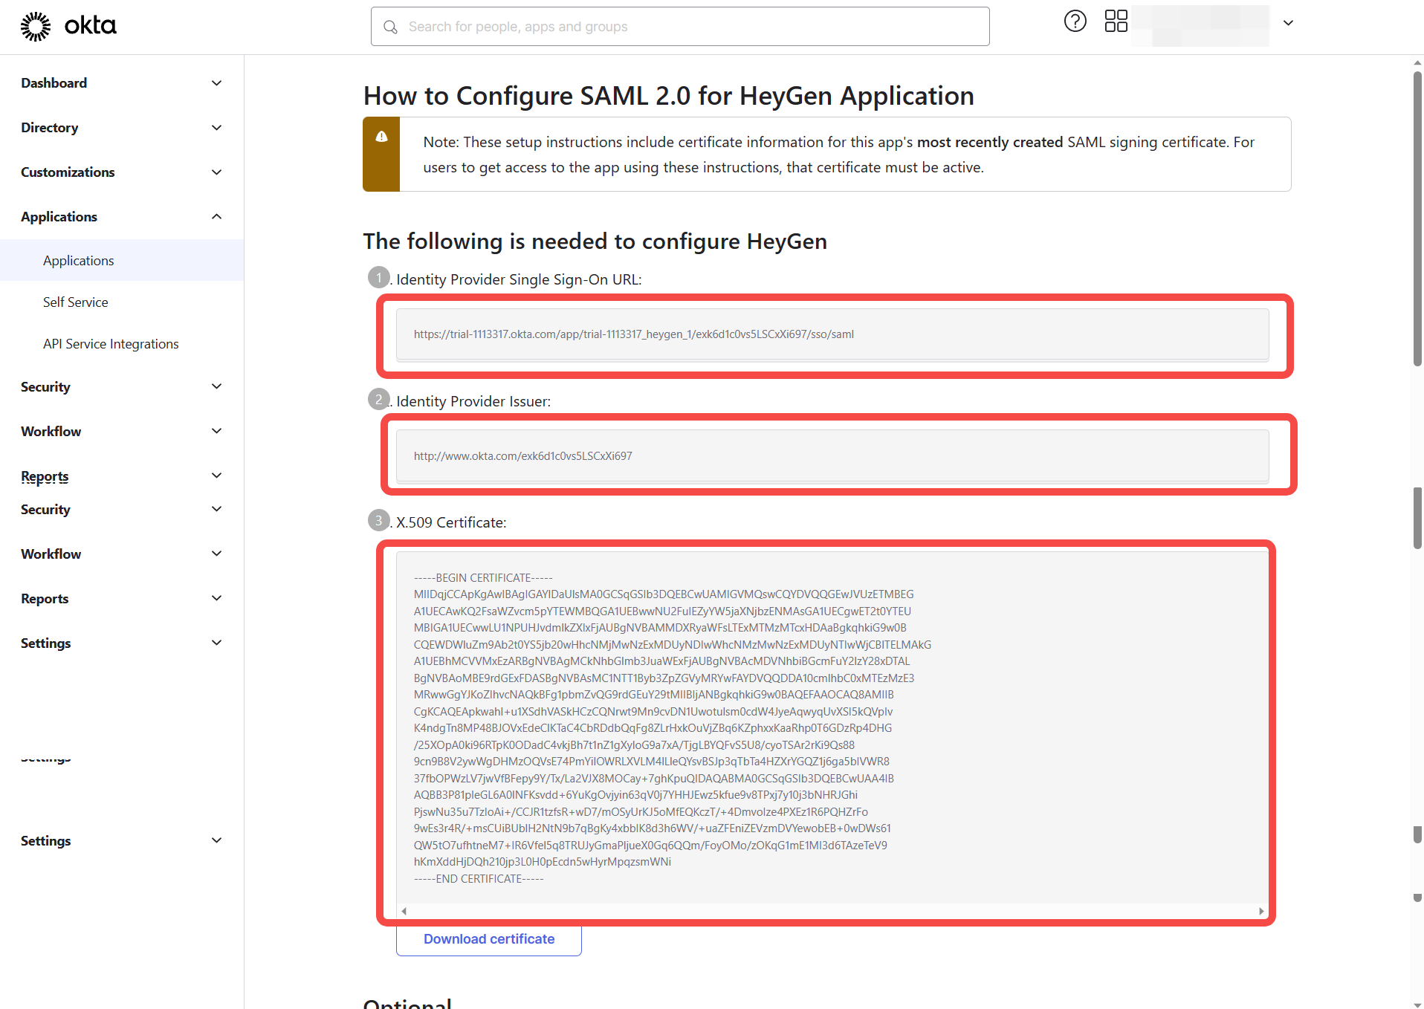Image resolution: width=1424 pixels, height=1009 pixels.
Task: Click the Identity Provider Issuer URL field
Action: pyautogui.click(x=832, y=456)
